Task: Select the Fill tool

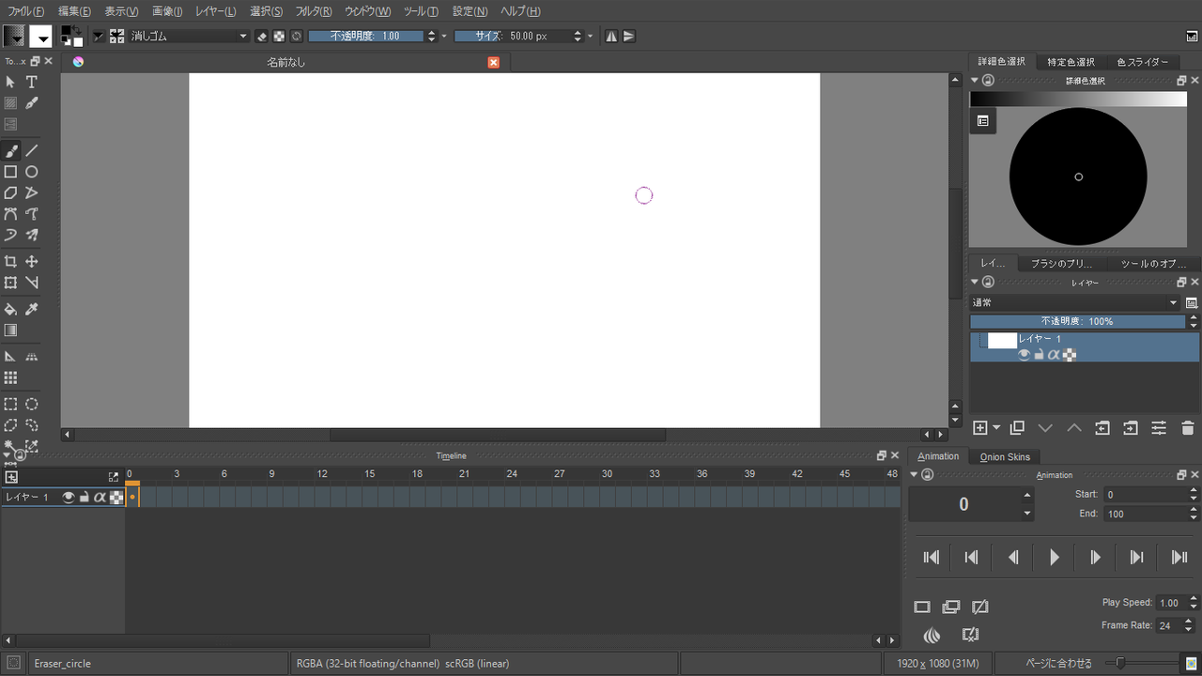Action: click(x=11, y=308)
